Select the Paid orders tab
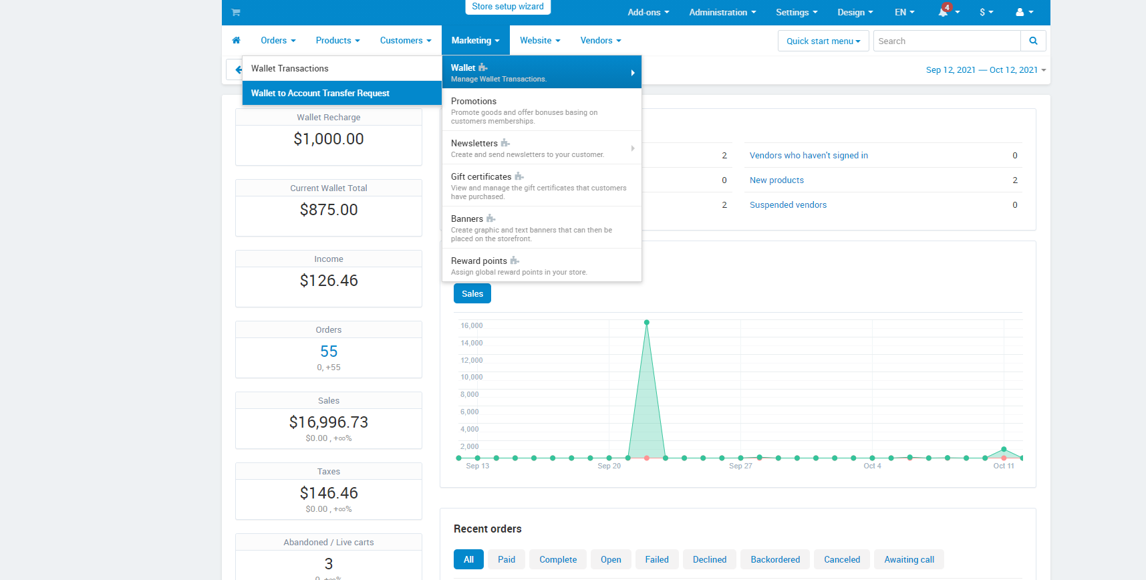 click(x=507, y=559)
